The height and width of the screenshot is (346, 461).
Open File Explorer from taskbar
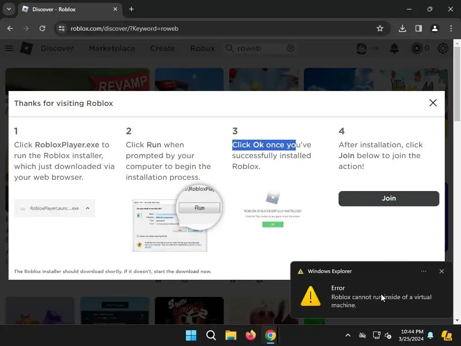pos(231,335)
